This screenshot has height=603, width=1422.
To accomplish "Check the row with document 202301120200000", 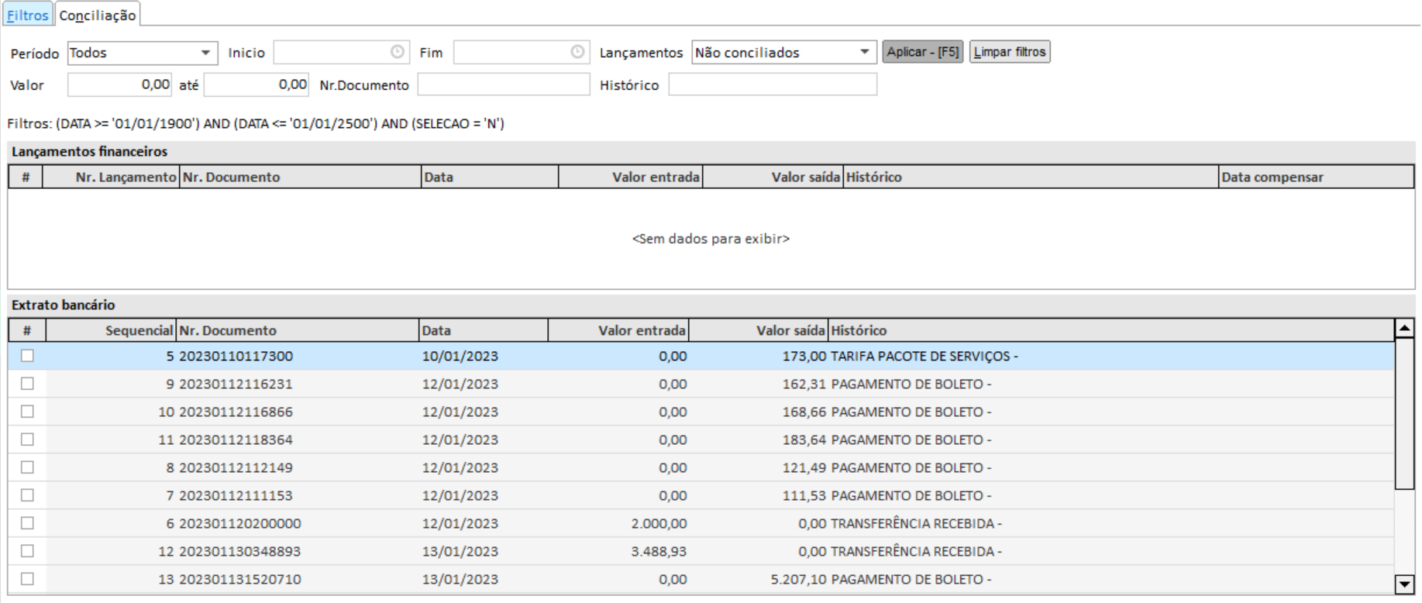I will pos(27,523).
